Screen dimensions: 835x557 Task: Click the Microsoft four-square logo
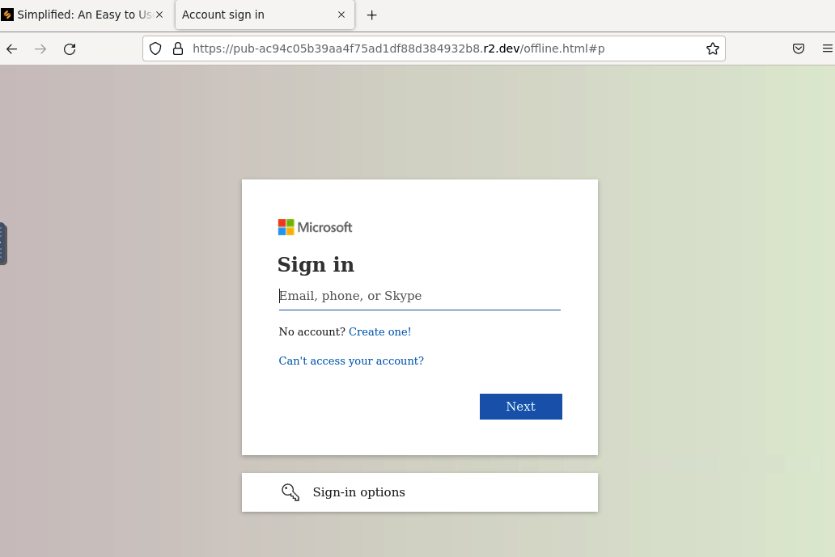(x=286, y=227)
